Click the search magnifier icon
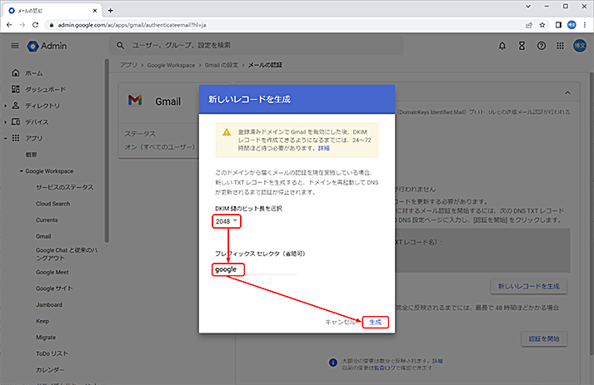Image resolution: width=594 pixels, height=385 pixels. (120, 46)
